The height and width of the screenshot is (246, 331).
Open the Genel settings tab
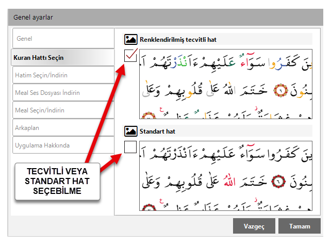pyautogui.click(x=63, y=39)
